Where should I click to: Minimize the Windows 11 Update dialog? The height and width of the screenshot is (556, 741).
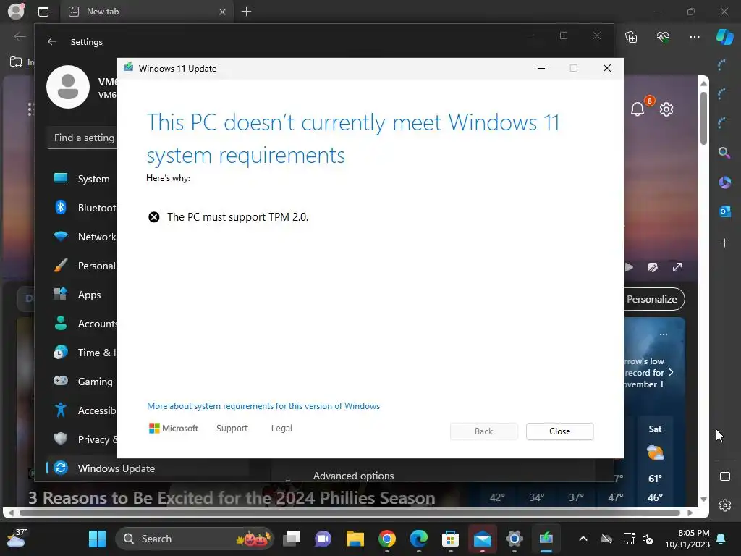click(x=541, y=69)
